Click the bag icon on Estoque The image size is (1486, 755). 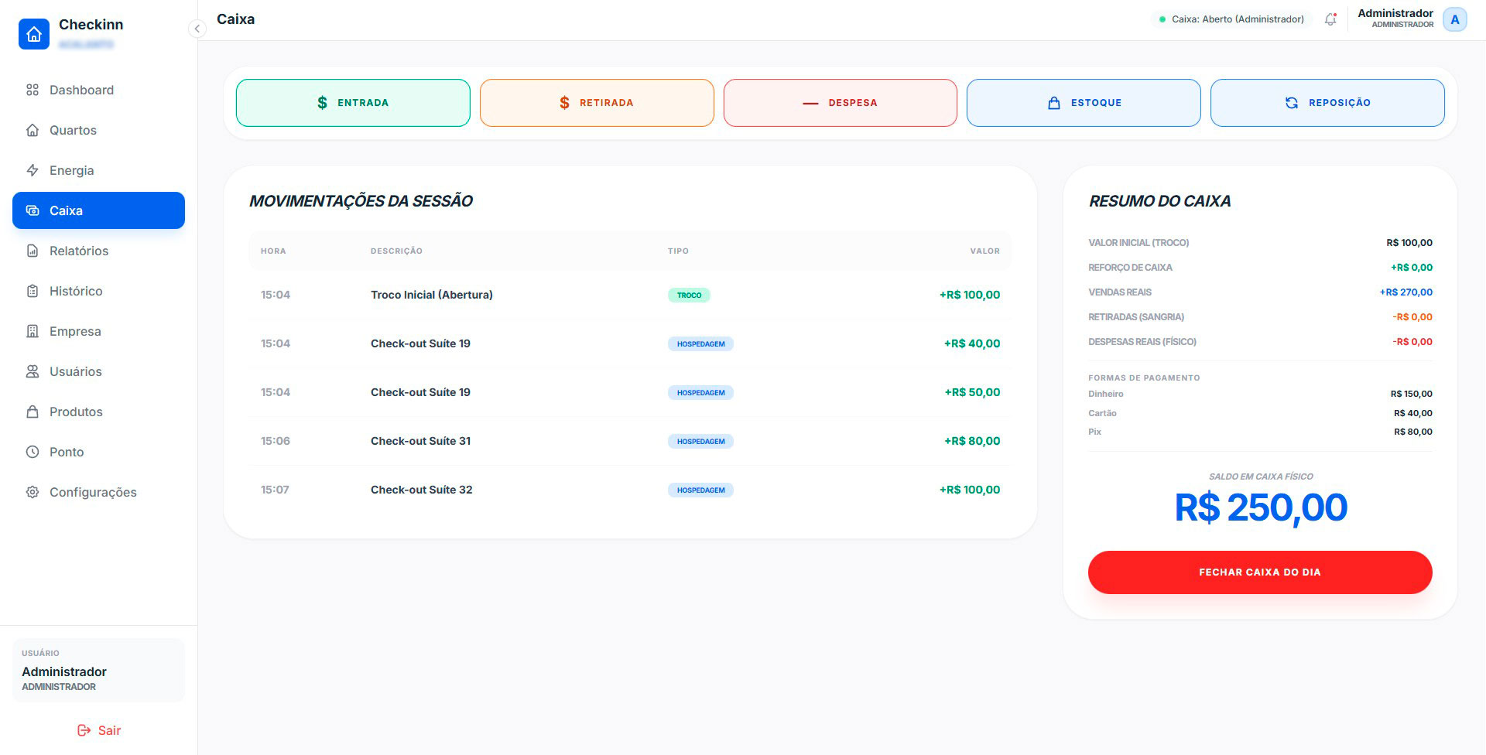(x=1053, y=102)
